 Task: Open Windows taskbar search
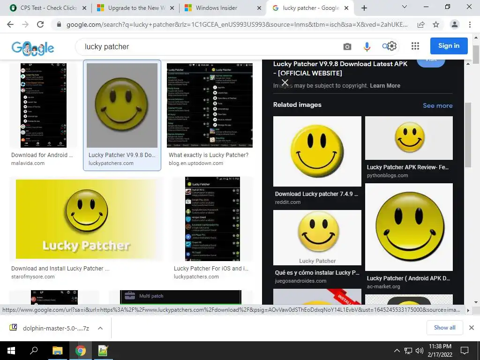(x=34, y=351)
